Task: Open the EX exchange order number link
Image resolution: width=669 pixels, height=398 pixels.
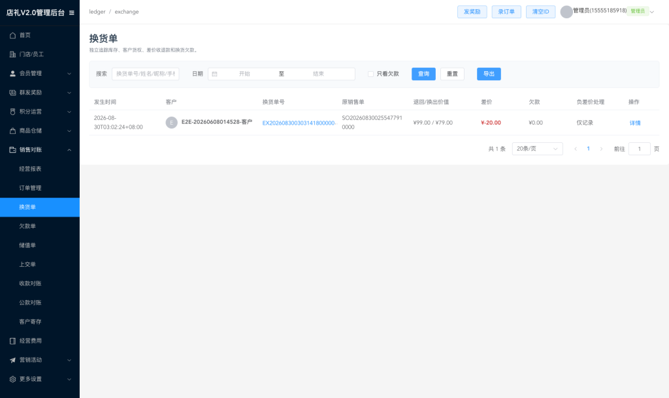Action: click(x=299, y=123)
